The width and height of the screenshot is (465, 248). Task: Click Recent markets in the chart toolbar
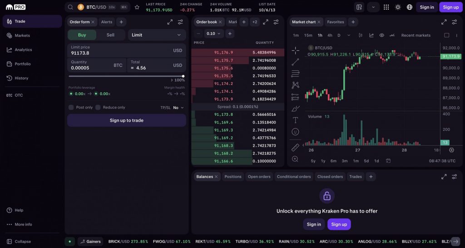[416, 35]
